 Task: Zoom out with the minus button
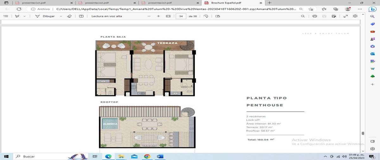pyautogui.click(x=149, y=16)
